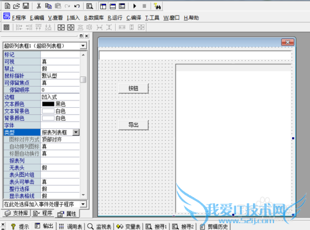Image resolution: width=310 pixels, height=230 pixels.
Task: Click the white 背景颜色 swatch
Action: (x=48, y=118)
